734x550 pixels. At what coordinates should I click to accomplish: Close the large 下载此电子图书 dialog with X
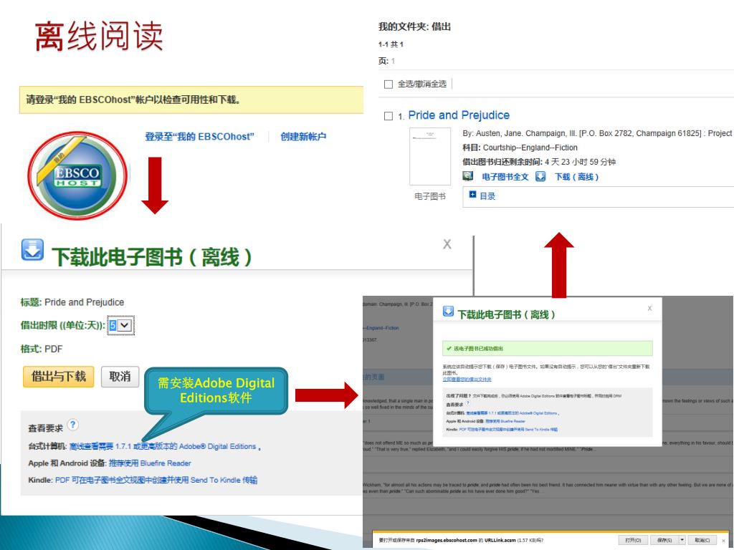[x=447, y=244]
